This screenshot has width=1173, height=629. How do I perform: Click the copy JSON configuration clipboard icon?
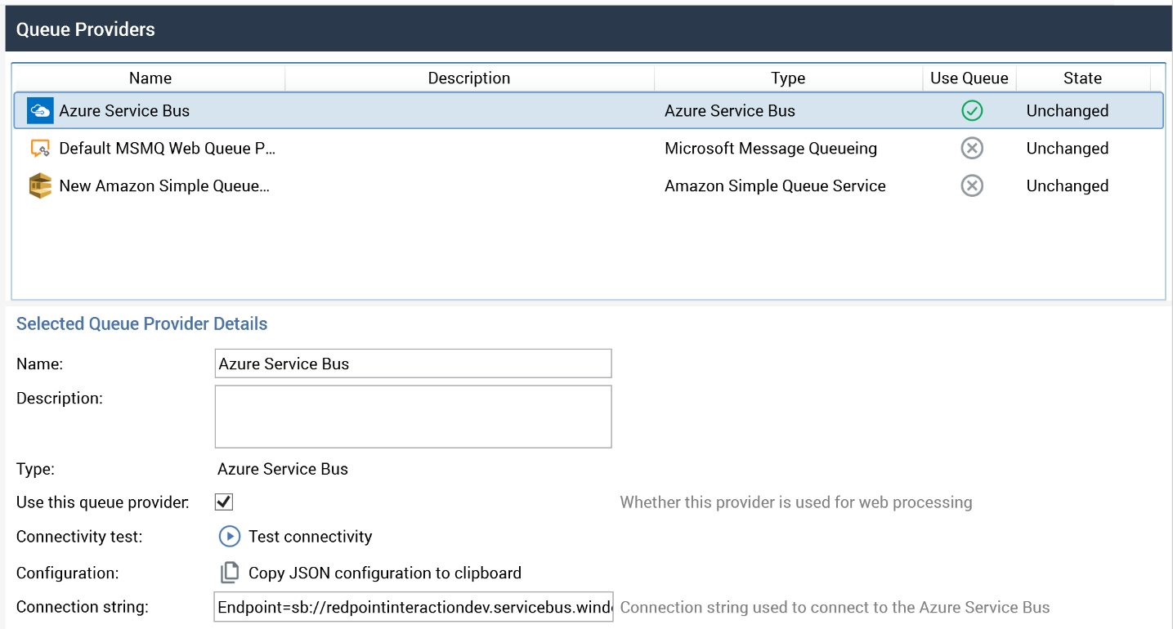coord(230,573)
